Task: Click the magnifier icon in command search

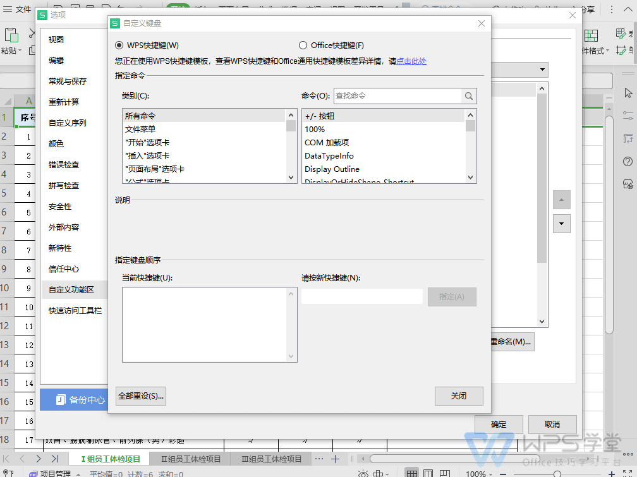Action: pos(469,96)
